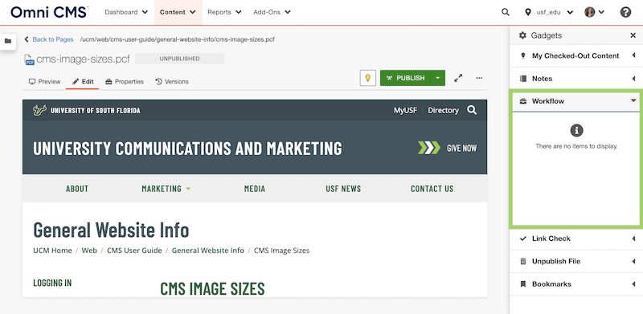Click the General Website Info breadcrumb
643x314 pixels.
tap(208, 251)
